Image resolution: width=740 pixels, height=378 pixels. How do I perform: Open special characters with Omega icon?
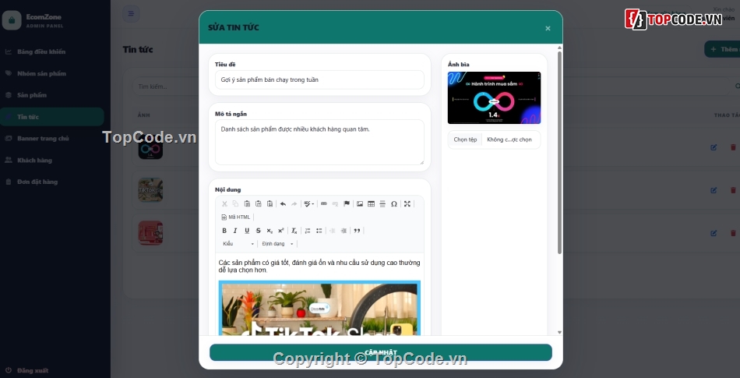pos(393,204)
